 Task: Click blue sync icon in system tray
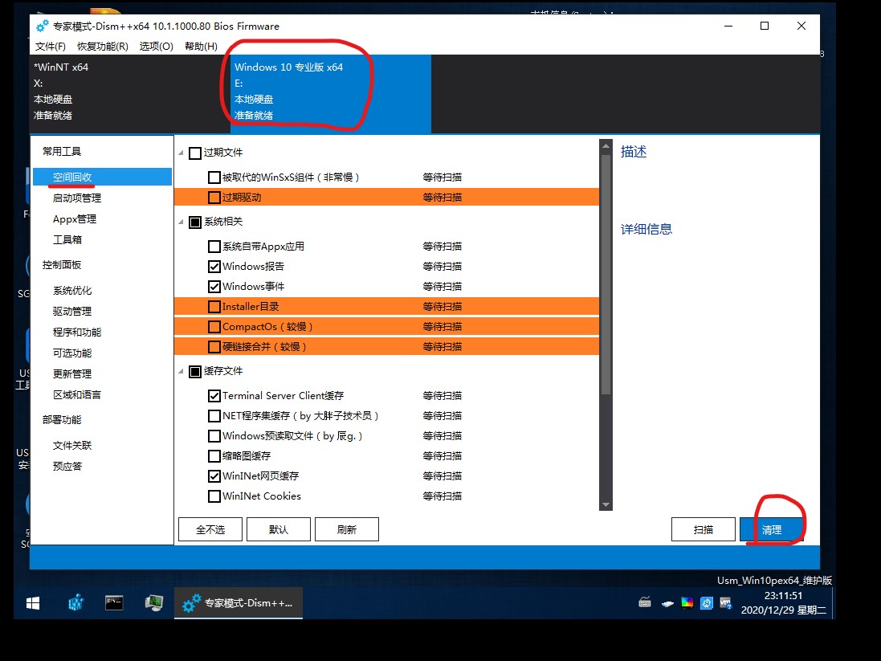[x=706, y=603]
